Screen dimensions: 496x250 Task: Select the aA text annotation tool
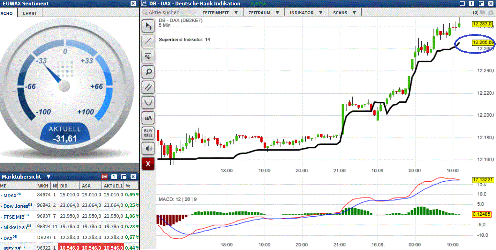tap(148, 118)
